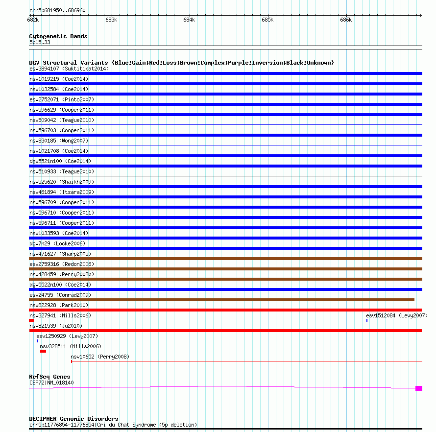Click the CEP72|NM_018140 gene label
Screen dimensions: 436x432
(x=51, y=383)
